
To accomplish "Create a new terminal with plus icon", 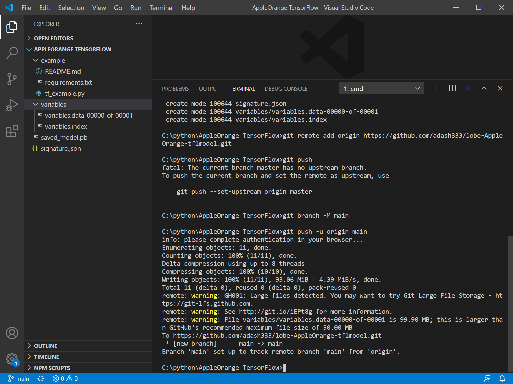I will 436,88.
